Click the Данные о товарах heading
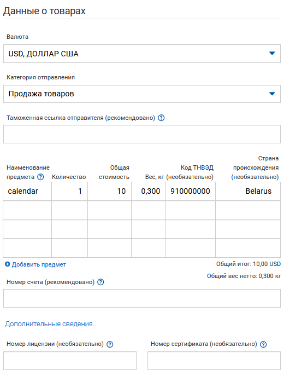This screenshot has width=284, height=370. tap(44, 11)
